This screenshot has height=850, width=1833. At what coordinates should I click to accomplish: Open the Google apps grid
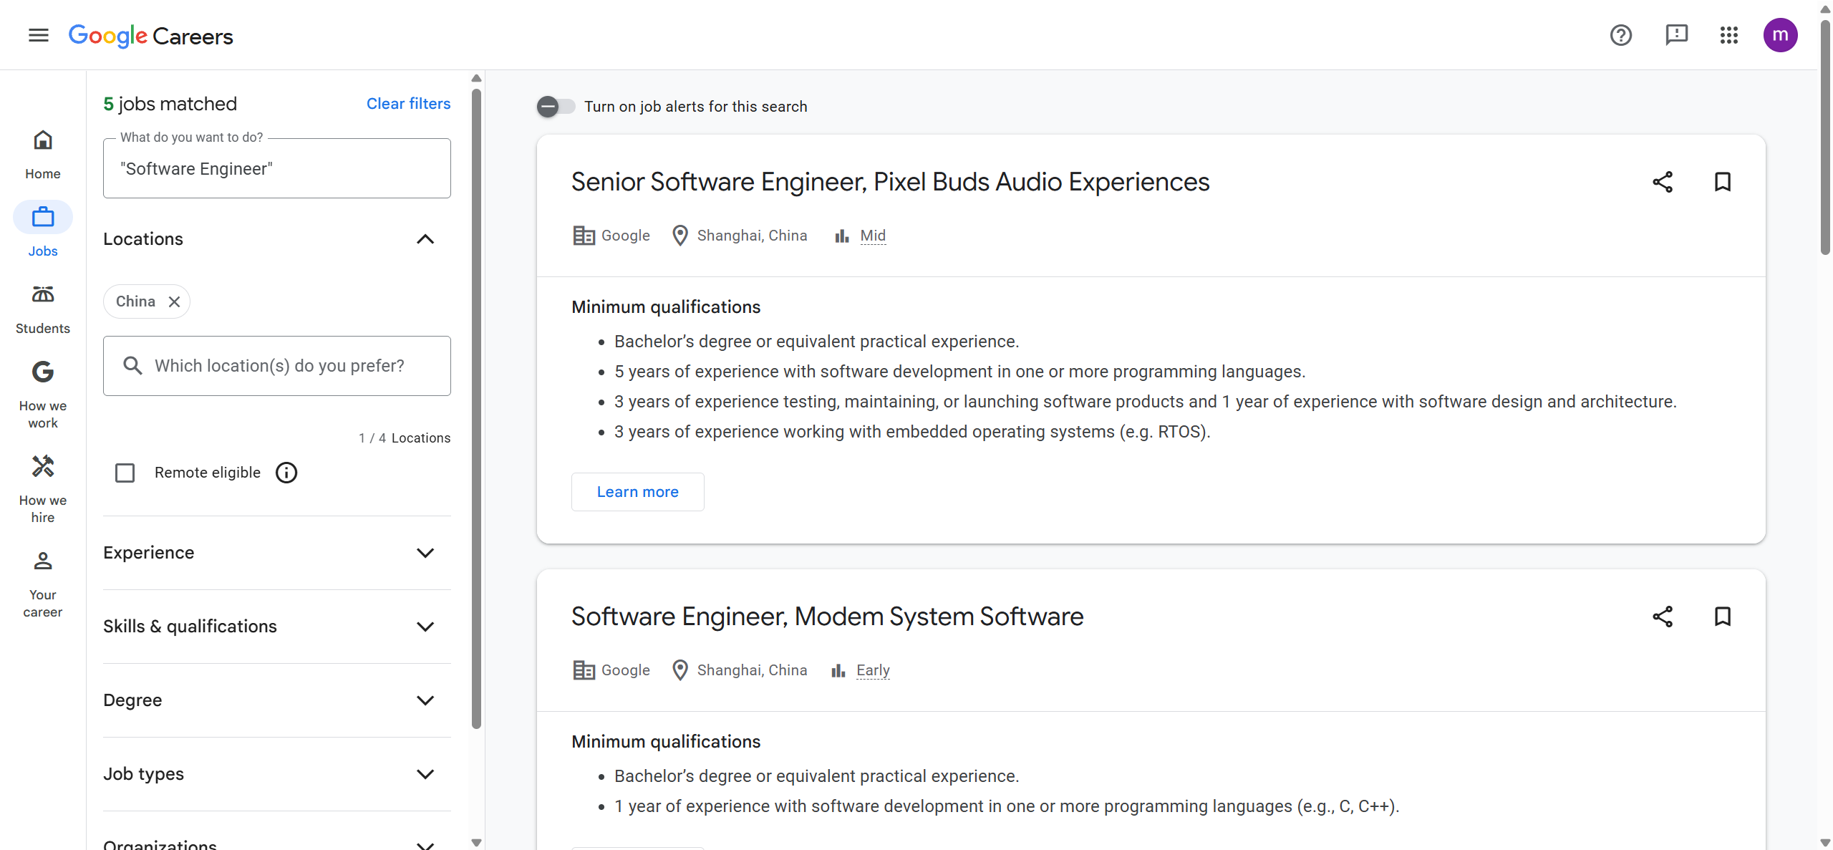1728,35
